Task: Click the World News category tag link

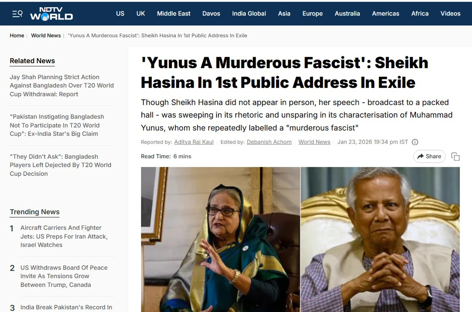Action: click(x=314, y=142)
